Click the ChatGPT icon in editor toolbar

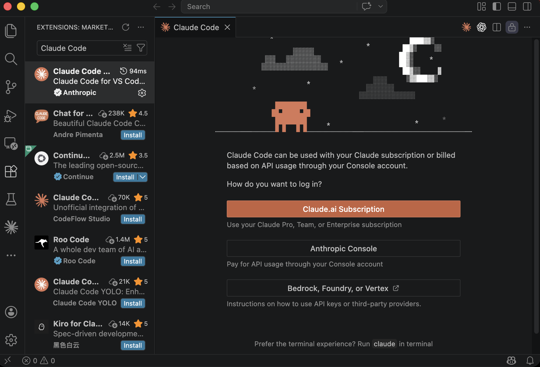[x=481, y=27]
